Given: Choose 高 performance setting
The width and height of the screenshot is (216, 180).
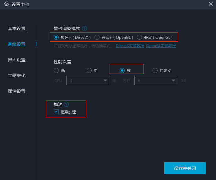Looking at the screenshot, I should (x=122, y=70).
